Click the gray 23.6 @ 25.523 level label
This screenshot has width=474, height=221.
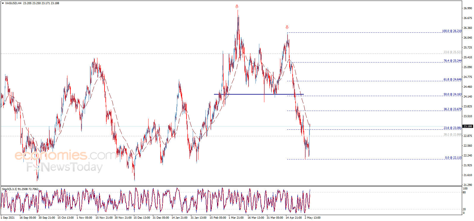452,52
